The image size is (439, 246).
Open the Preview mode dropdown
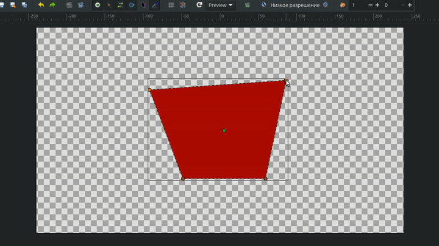[x=220, y=5]
